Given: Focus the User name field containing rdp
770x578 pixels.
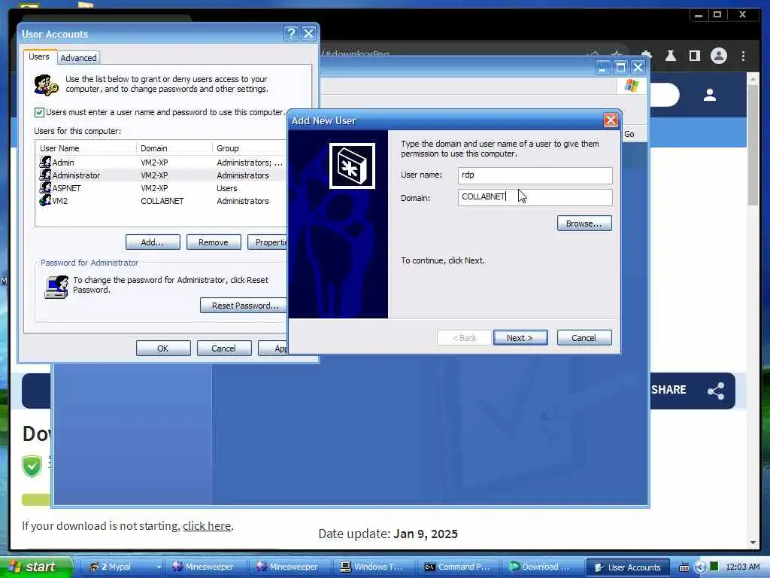Looking at the screenshot, I should 535,175.
